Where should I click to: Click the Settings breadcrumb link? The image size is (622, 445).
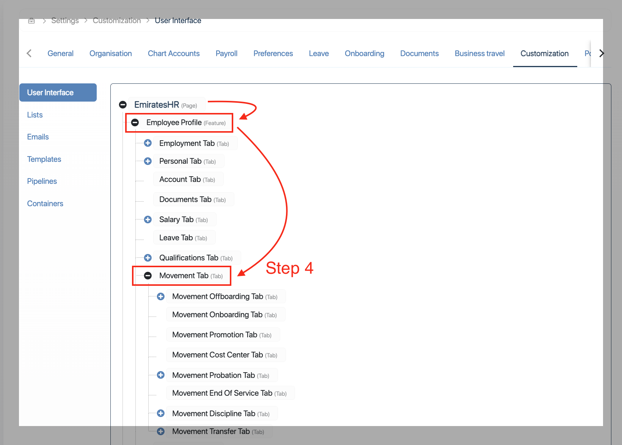click(65, 20)
